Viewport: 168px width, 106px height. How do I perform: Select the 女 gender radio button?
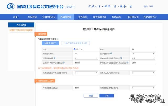[79, 49]
